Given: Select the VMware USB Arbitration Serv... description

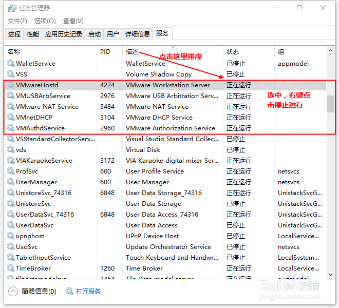Looking at the screenshot, I should [x=172, y=96].
